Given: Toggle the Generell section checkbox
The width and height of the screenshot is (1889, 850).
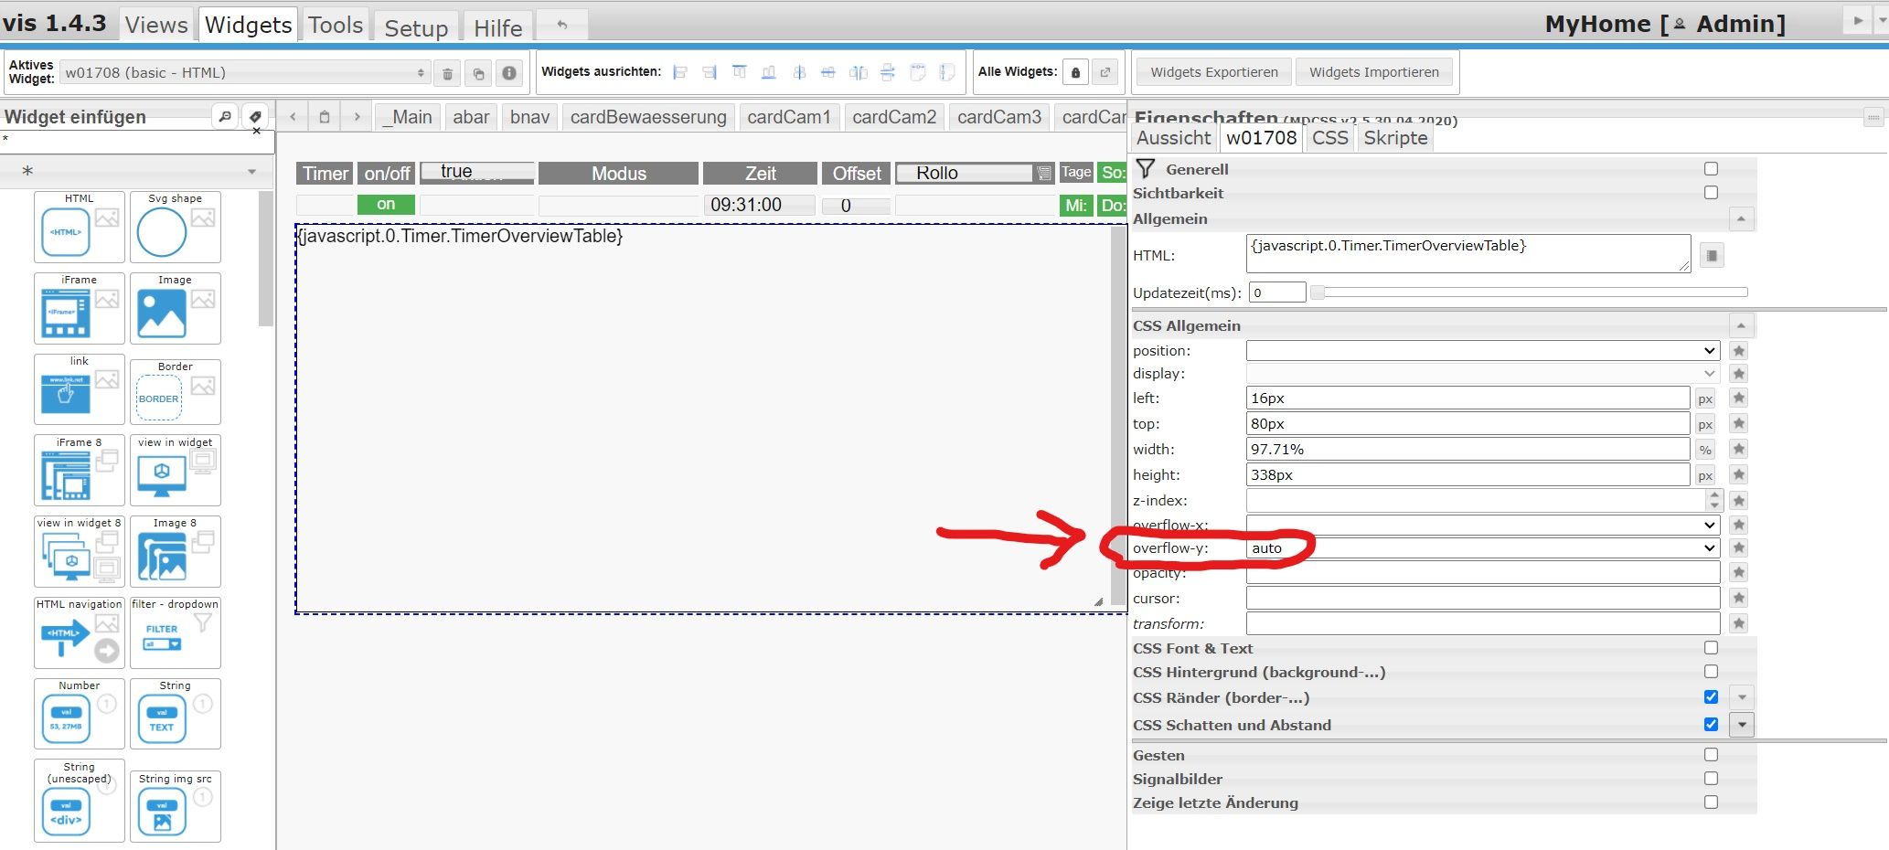Looking at the screenshot, I should (x=1711, y=169).
